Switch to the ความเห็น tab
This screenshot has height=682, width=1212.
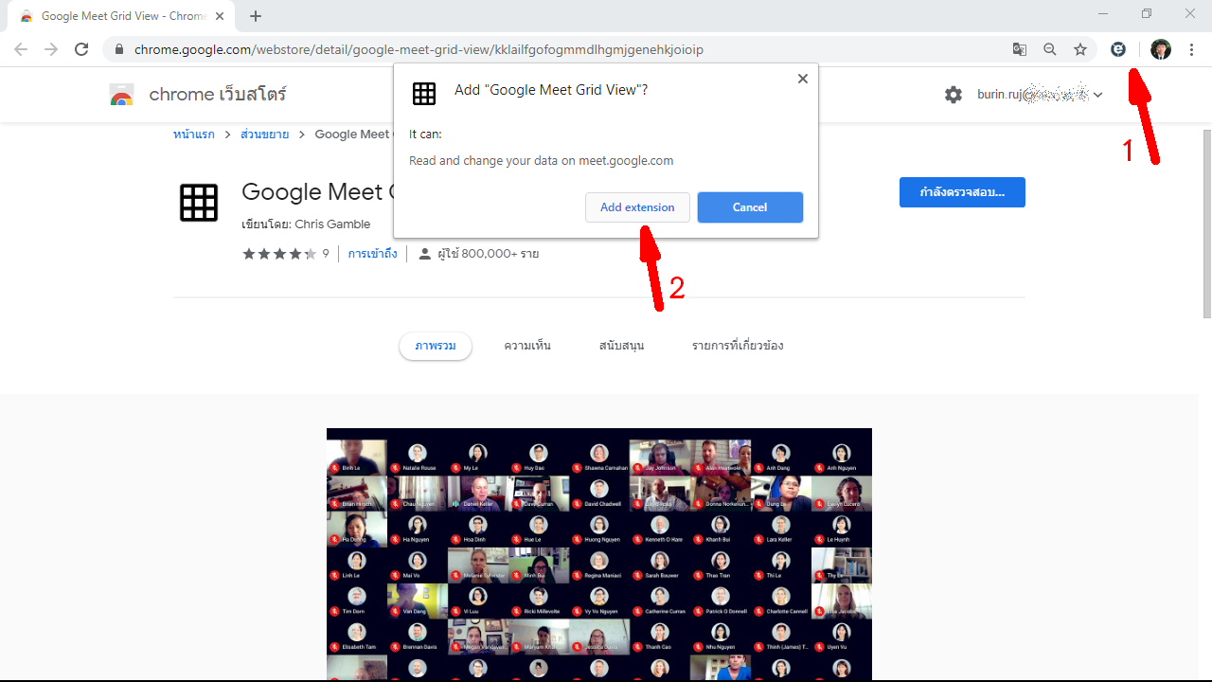point(527,346)
